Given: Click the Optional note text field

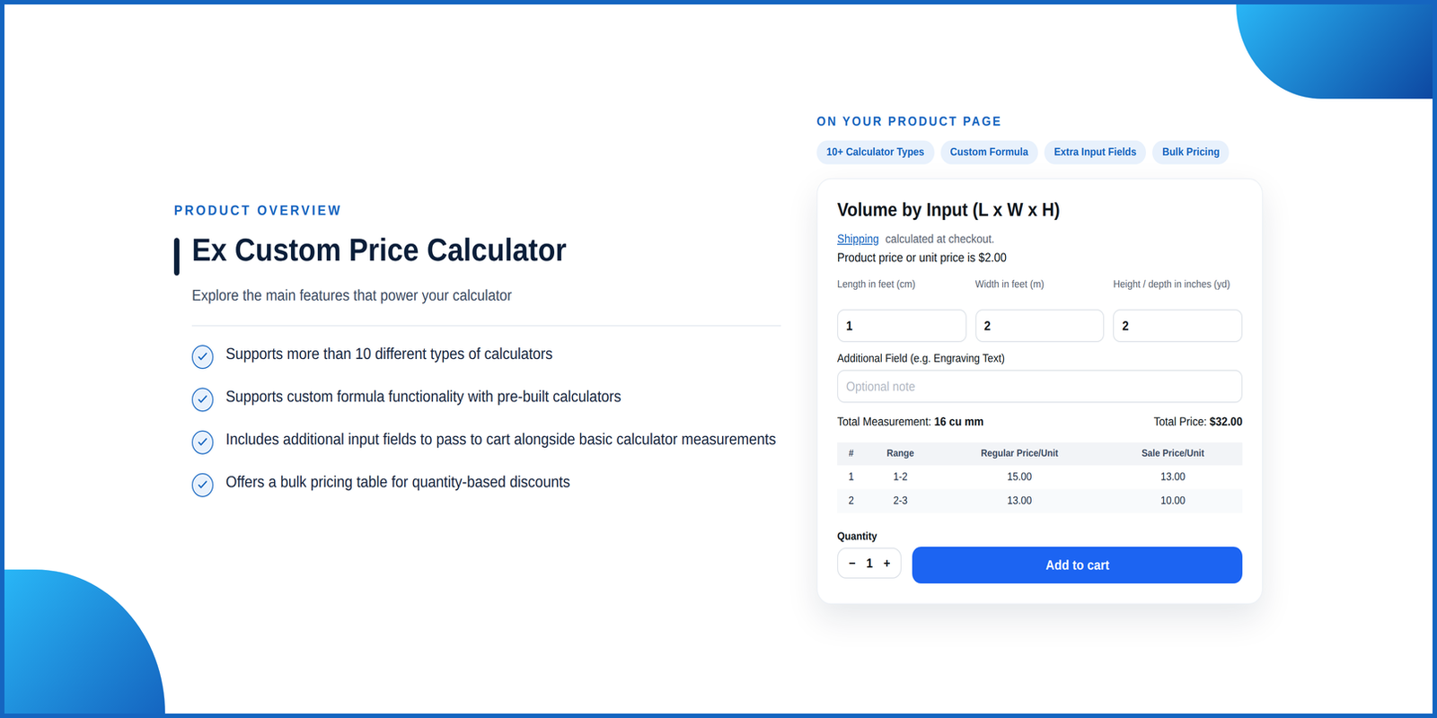Looking at the screenshot, I should click(1039, 387).
